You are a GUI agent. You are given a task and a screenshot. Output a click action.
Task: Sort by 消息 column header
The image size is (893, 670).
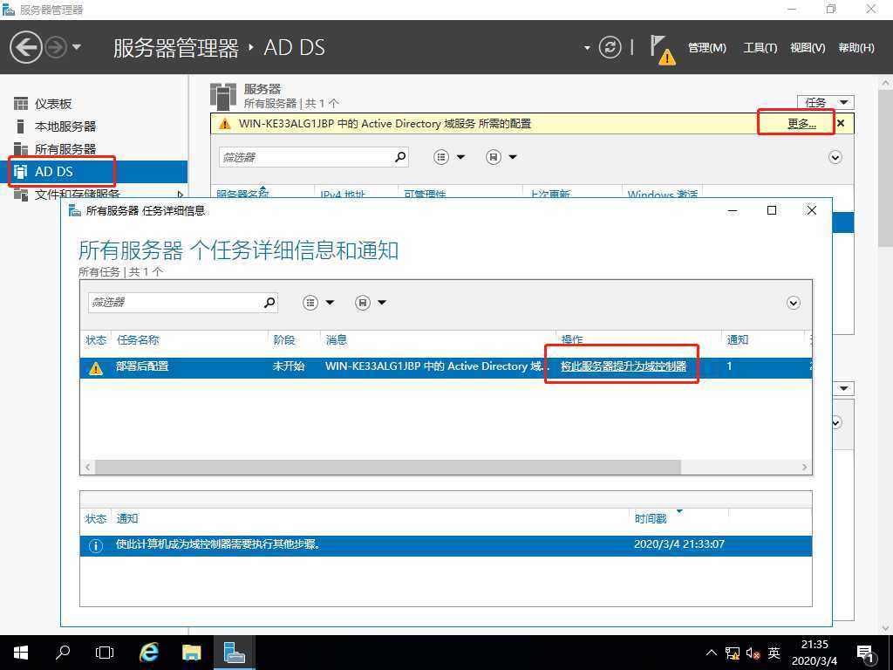(x=336, y=340)
